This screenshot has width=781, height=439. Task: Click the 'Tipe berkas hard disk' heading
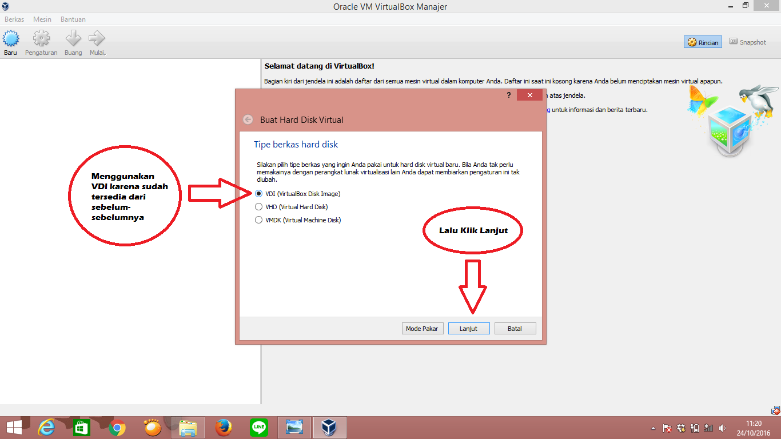296,145
